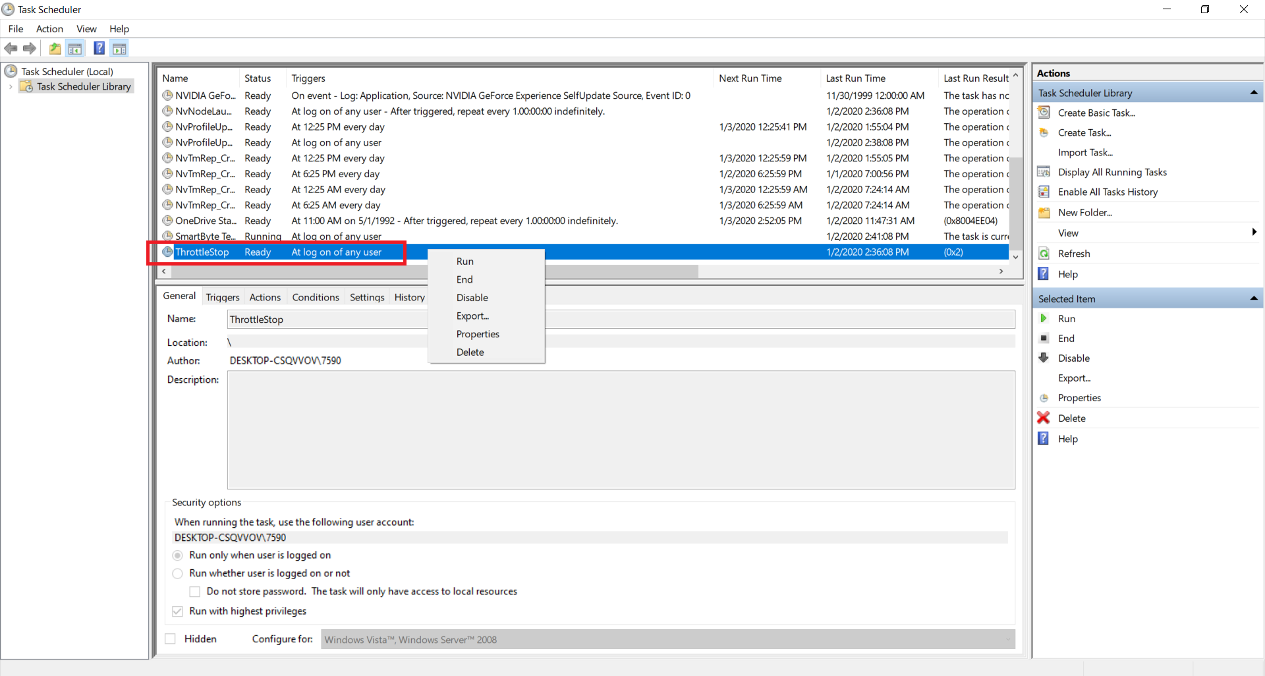Sort by the Next Run Time column header

pos(767,78)
